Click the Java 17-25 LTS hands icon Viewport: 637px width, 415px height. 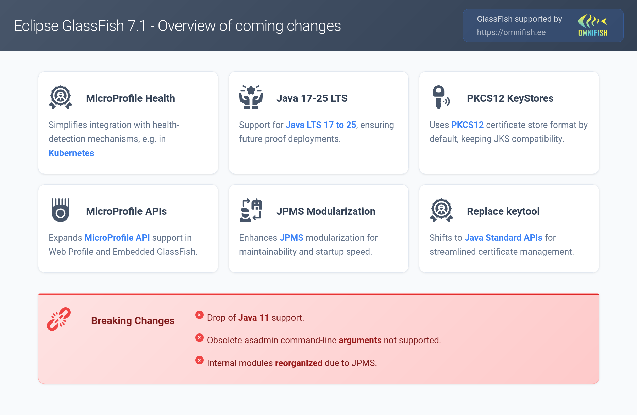click(251, 98)
